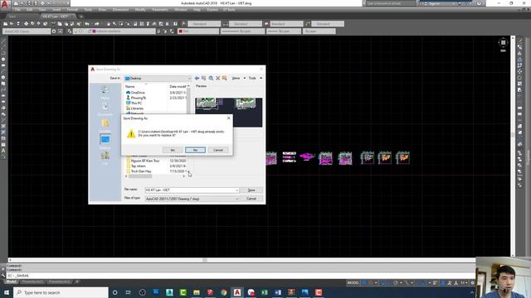This screenshot has width=531, height=298.
Task: Click the Delete (X) icon in Save dialog toolbar
Action: (x=217, y=78)
